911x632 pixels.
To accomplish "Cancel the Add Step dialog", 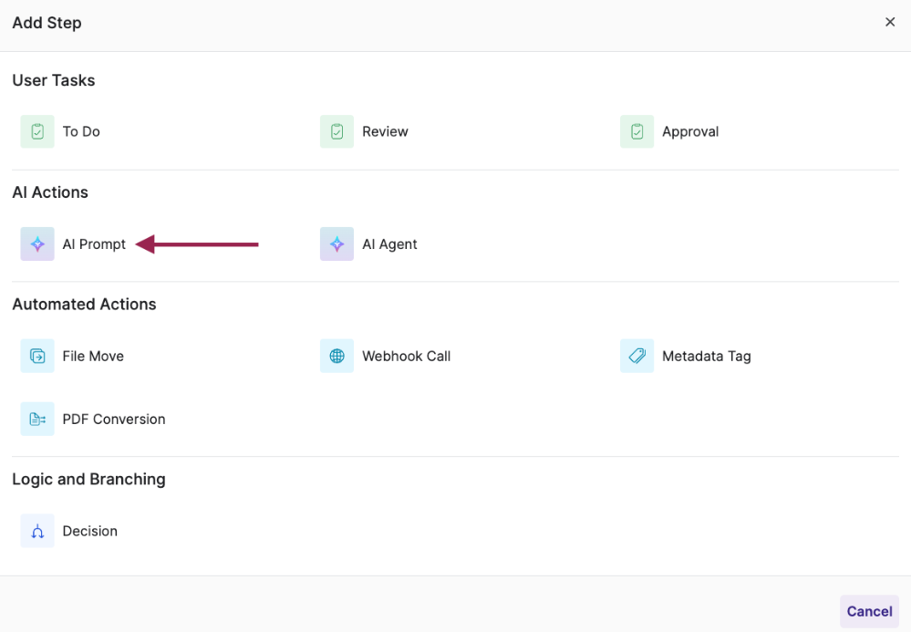I will tap(869, 611).
